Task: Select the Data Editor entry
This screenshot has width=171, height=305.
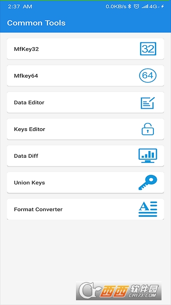Action: 85,102
